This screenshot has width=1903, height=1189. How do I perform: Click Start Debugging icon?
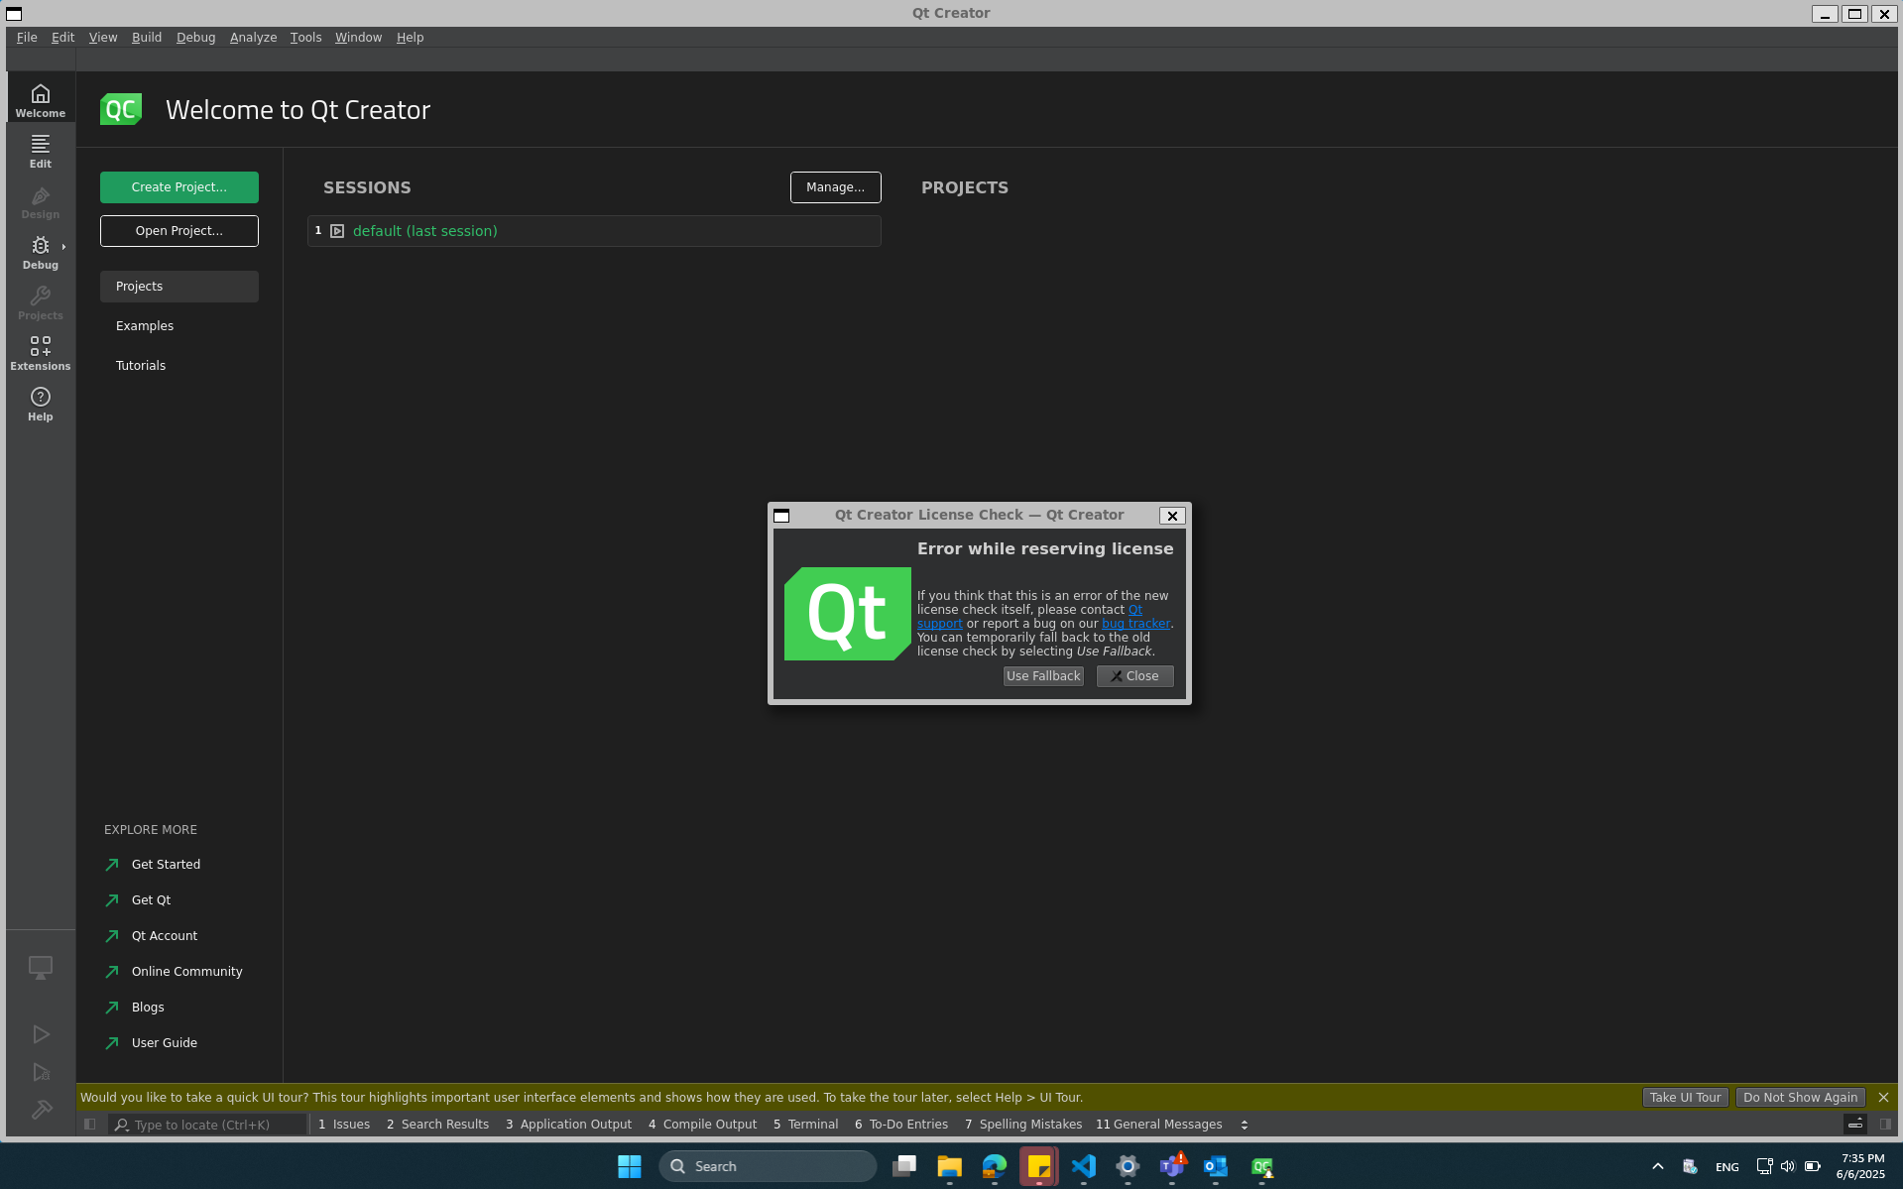[x=41, y=1072]
